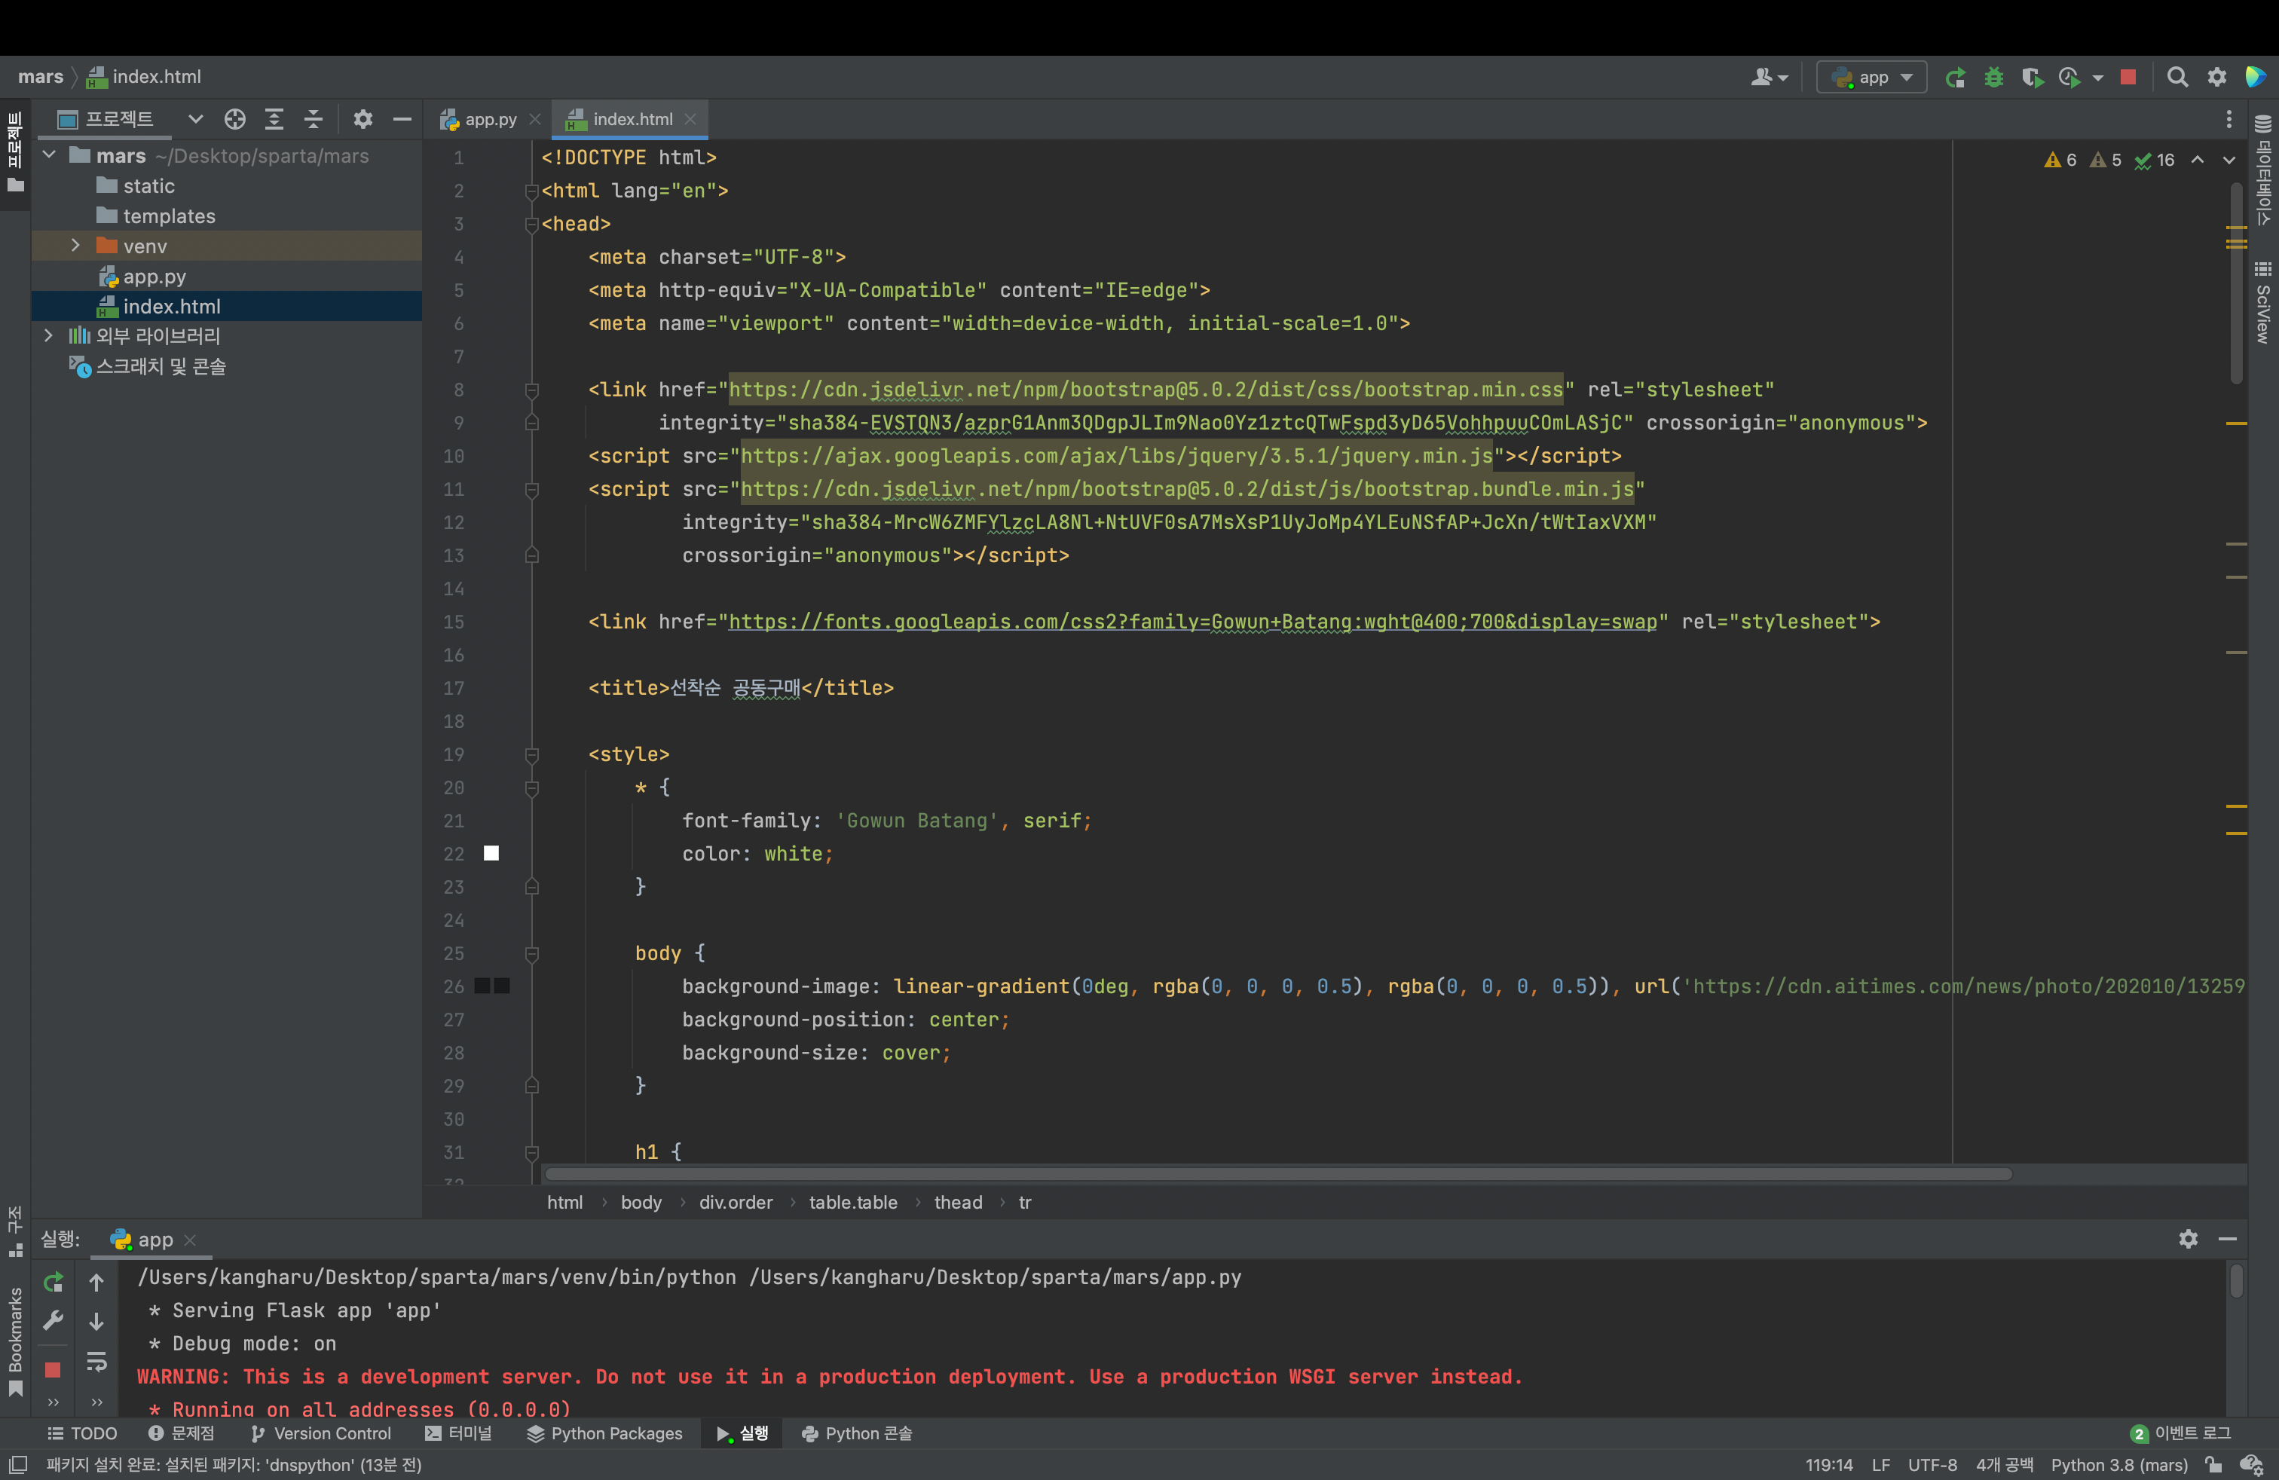Open the user account menu icon
Screen dimensions: 2279x1480
1768,78
